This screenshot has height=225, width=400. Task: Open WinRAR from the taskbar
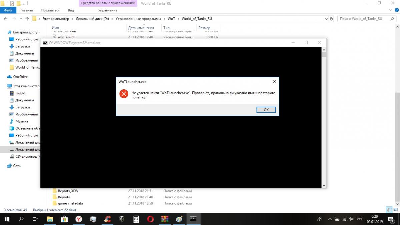coord(165,219)
